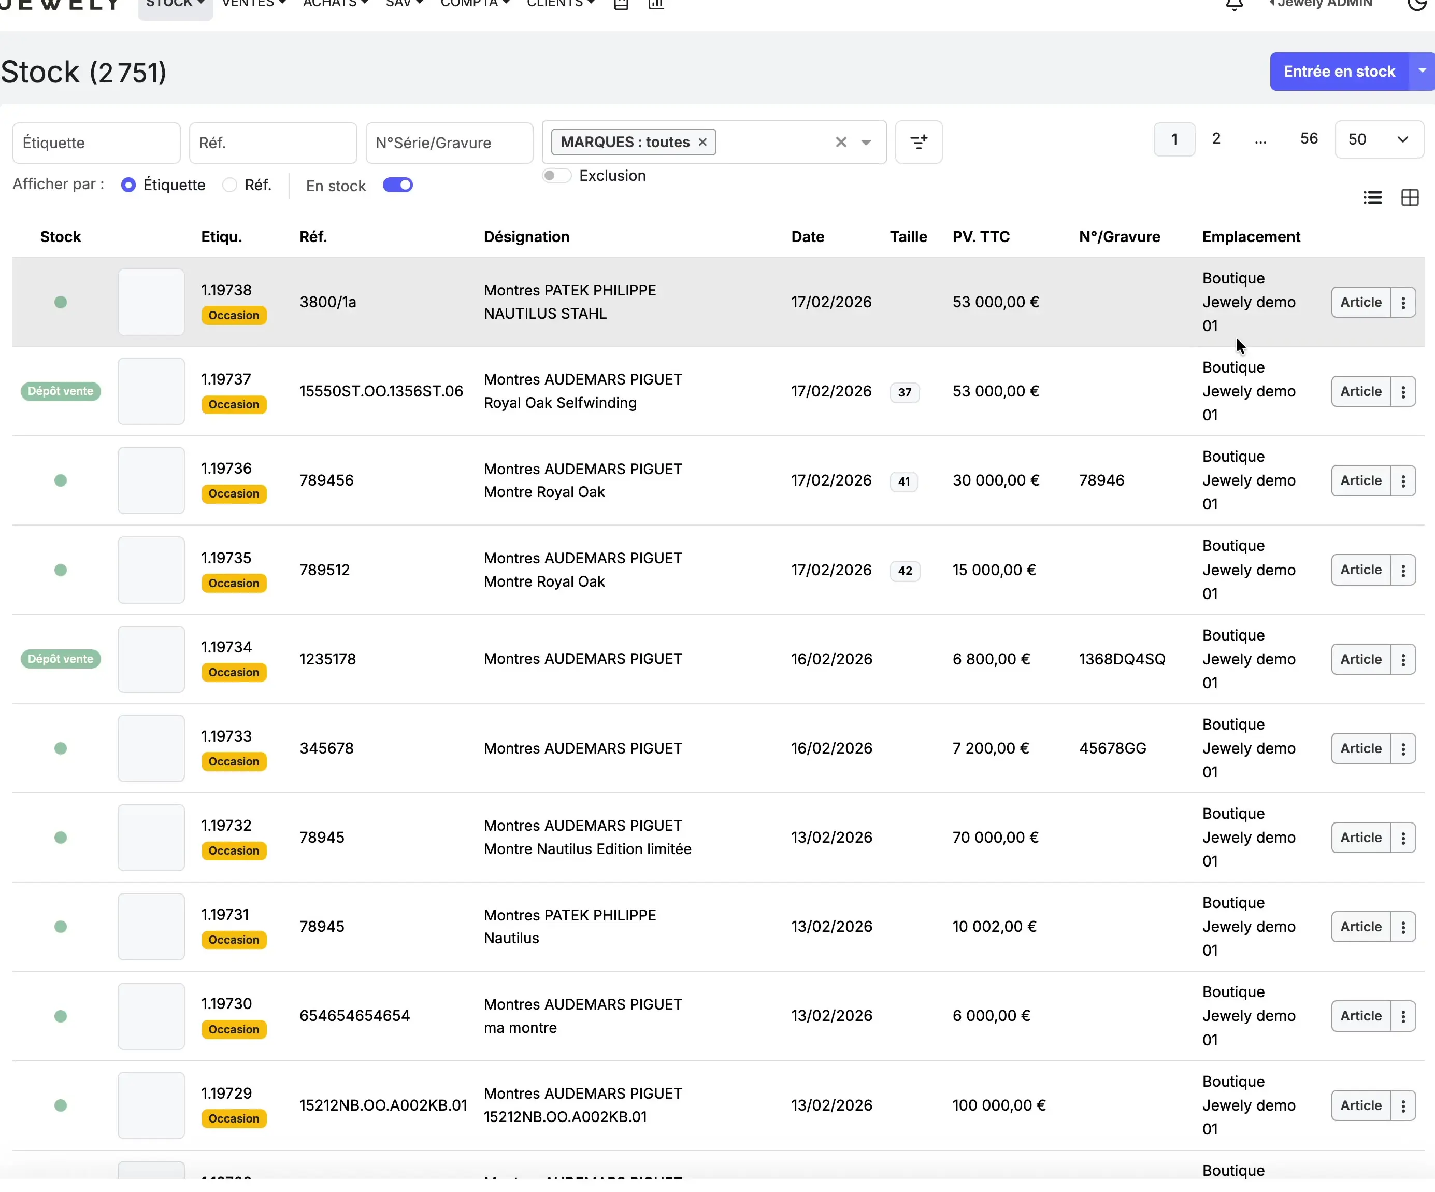Click the 'Date' column header
The image size is (1435, 1192).
pos(808,237)
